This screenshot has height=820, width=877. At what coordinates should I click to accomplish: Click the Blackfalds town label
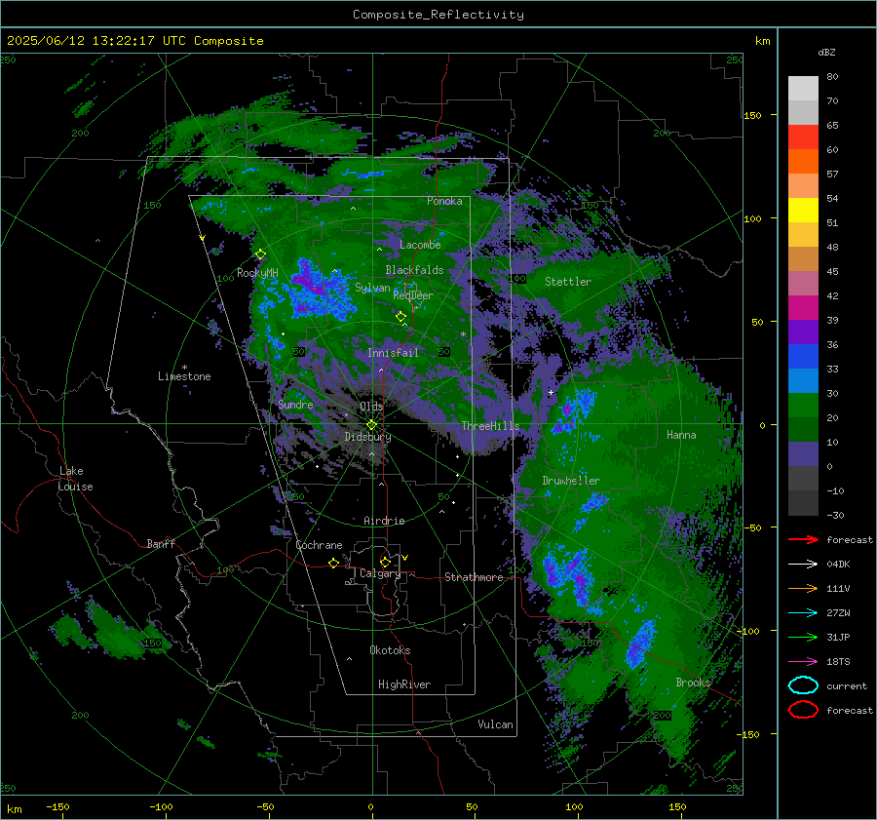(414, 270)
